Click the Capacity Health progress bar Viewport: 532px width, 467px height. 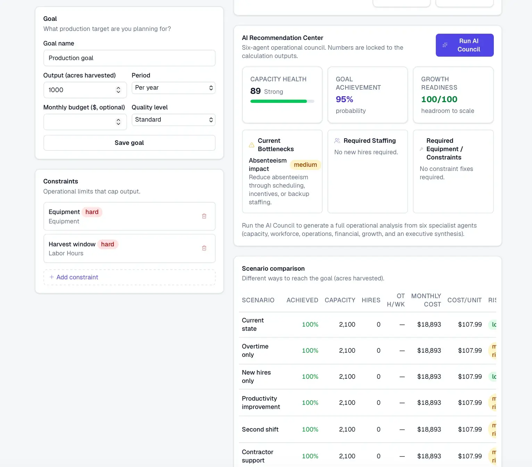(282, 101)
